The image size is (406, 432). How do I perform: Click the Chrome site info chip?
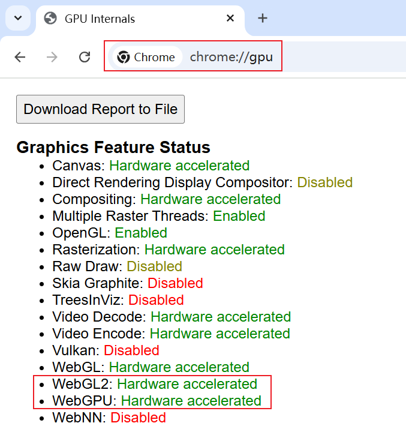pos(148,58)
